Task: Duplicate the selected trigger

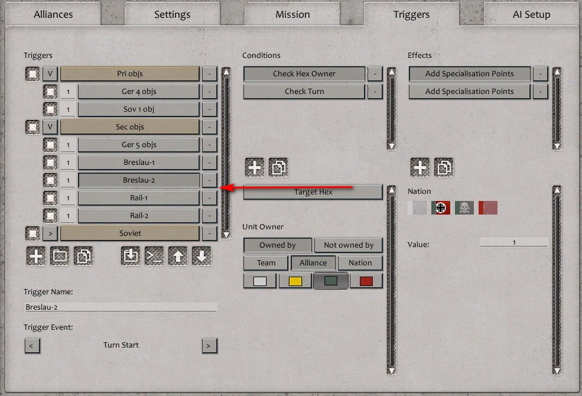Action: [83, 257]
